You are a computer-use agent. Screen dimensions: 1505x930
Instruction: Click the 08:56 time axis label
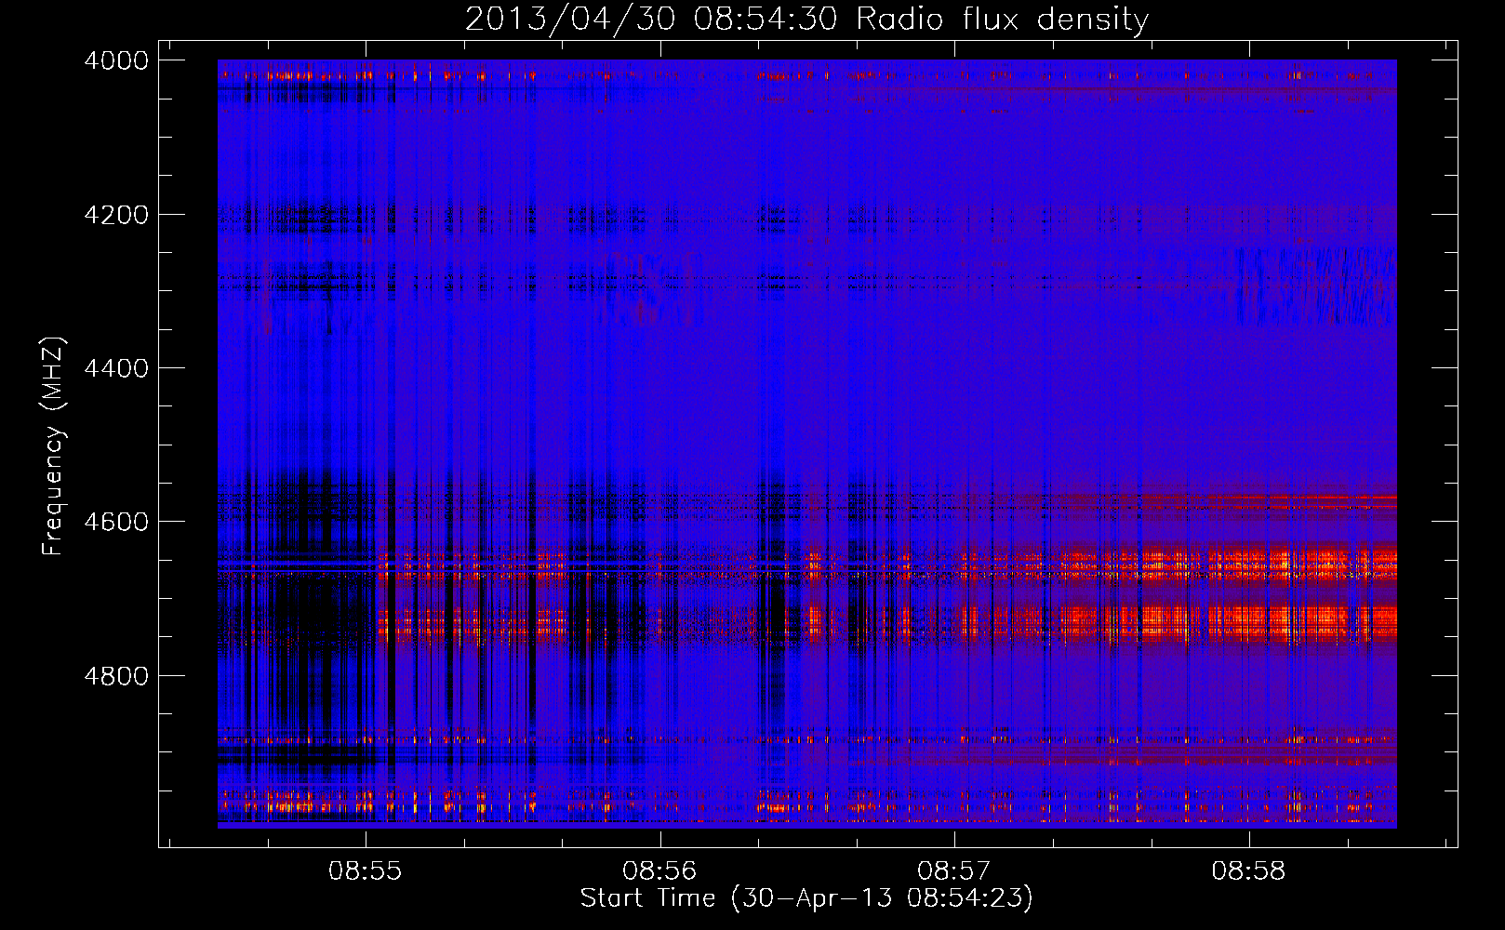pyautogui.click(x=659, y=870)
